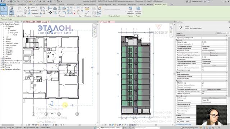Collapse the Идентификация properties section
Screen dimensions: 230x129
point(227,96)
